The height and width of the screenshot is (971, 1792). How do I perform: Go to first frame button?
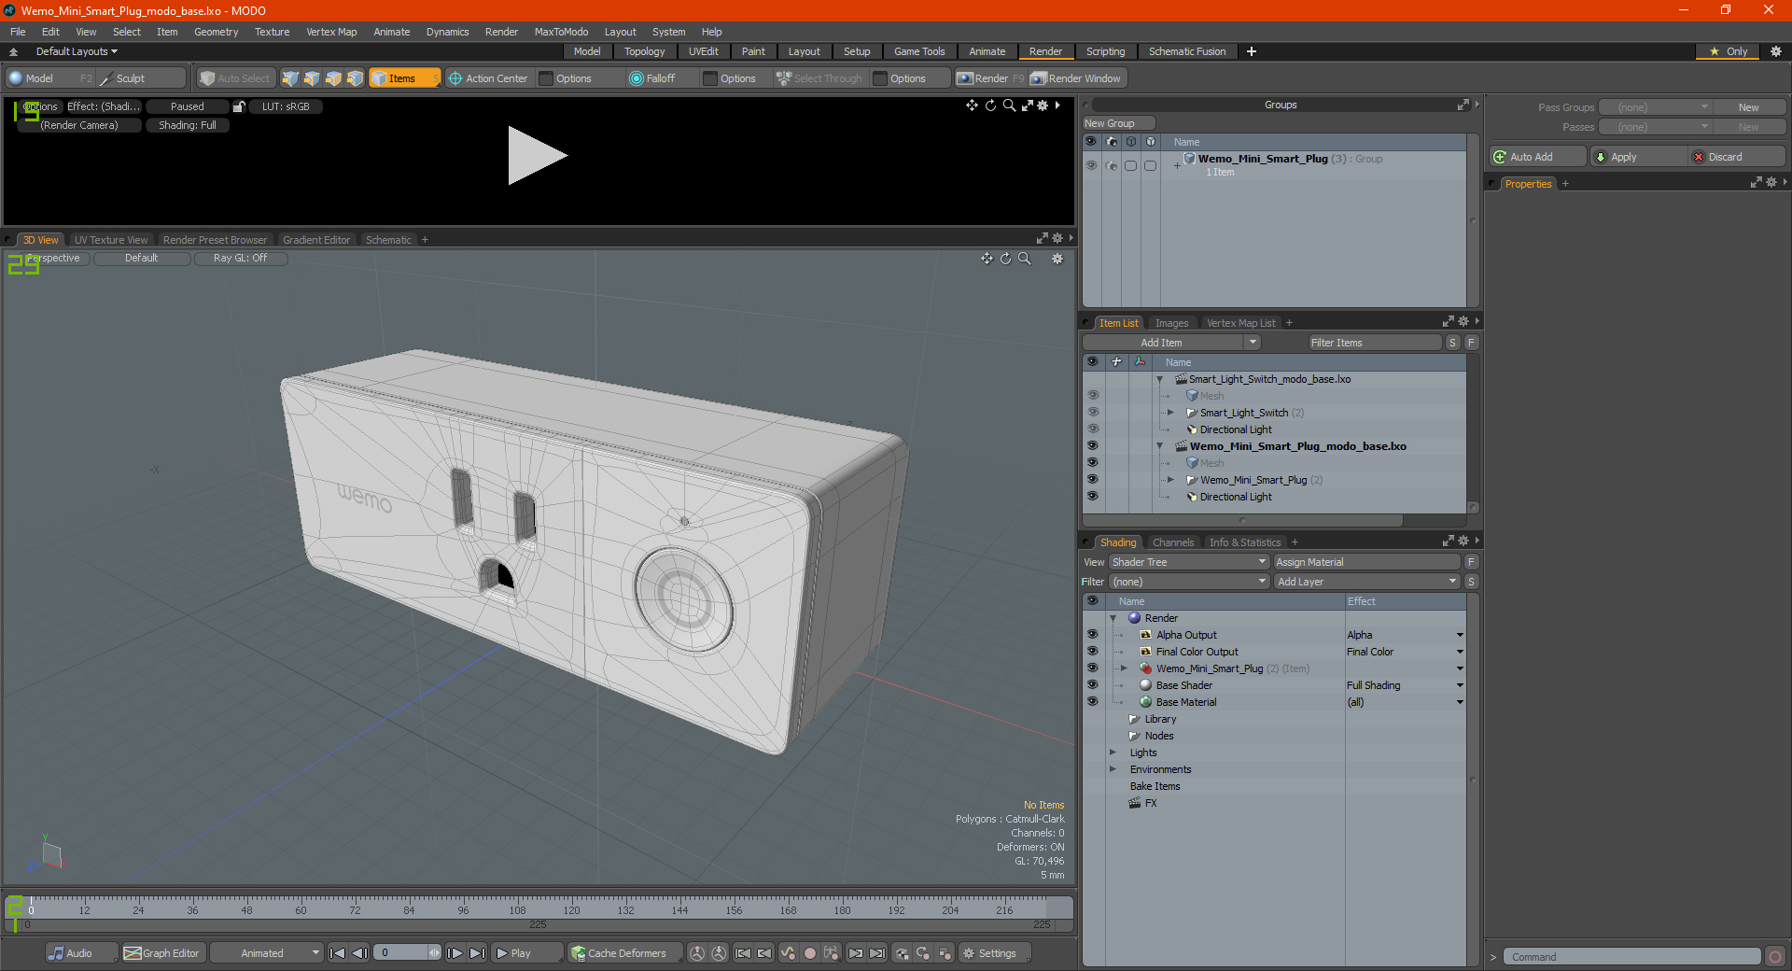pyautogui.click(x=338, y=953)
